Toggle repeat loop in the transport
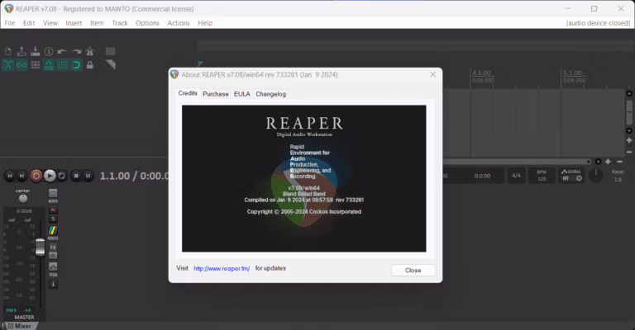Image resolution: width=635 pixels, height=330 pixels. (62, 176)
